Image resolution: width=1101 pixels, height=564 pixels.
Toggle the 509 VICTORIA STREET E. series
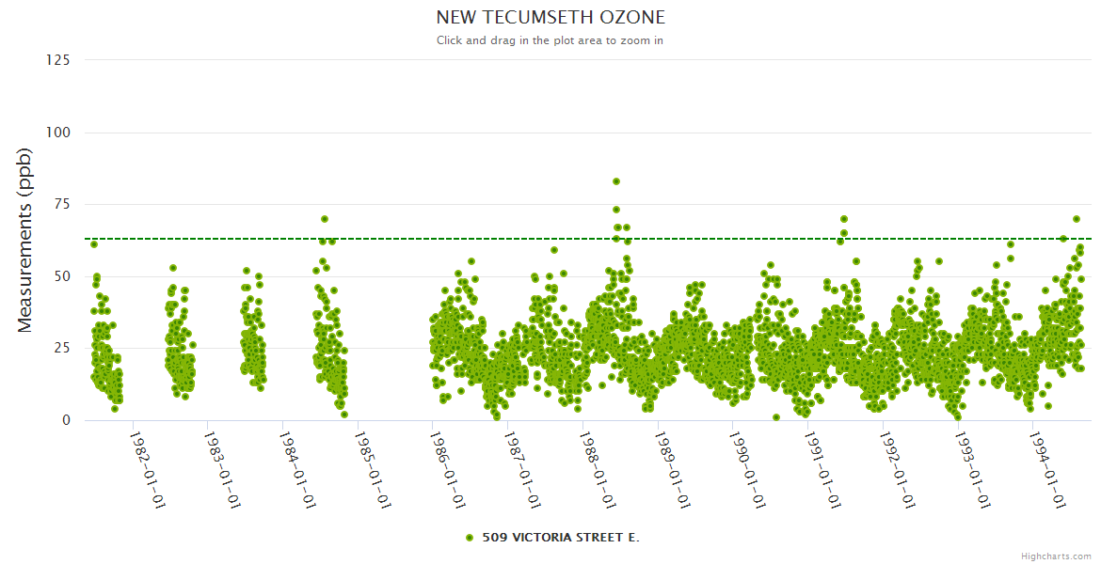560,538
